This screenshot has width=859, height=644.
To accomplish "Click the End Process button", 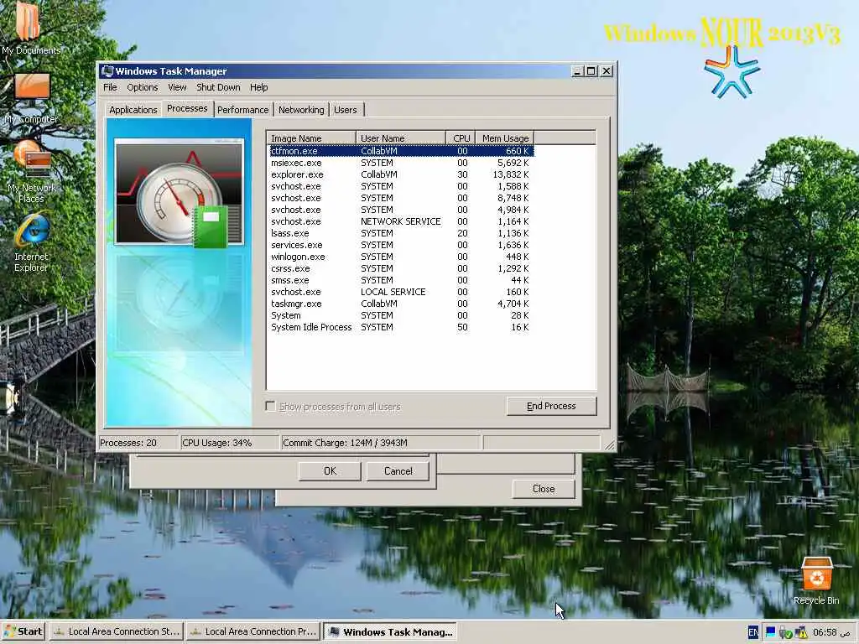I will [x=552, y=406].
